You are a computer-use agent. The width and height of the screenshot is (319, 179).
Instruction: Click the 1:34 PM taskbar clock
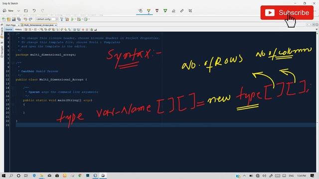(302, 176)
